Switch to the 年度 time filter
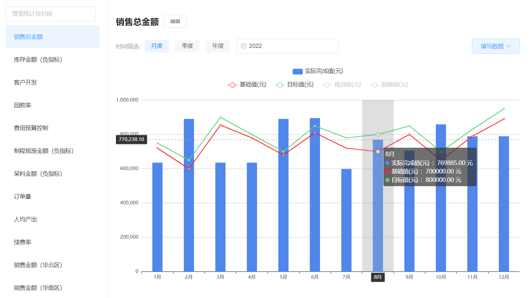The width and height of the screenshot is (532, 298). tap(218, 46)
